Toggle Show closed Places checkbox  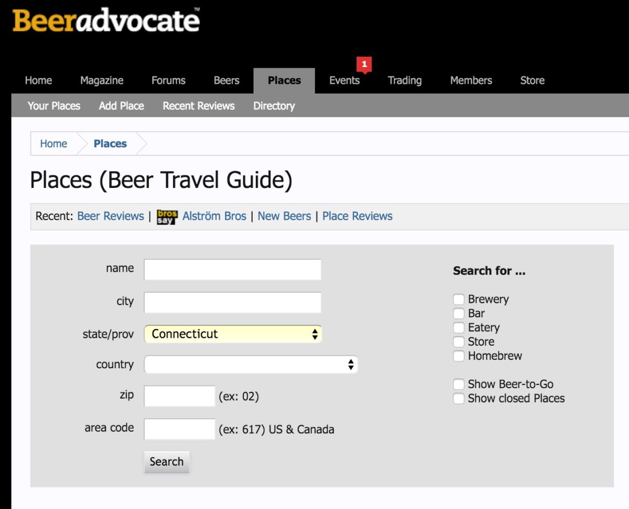pyautogui.click(x=459, y=398)
